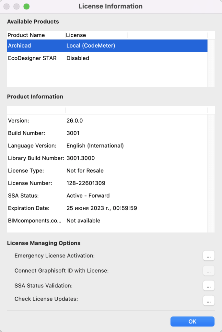Click the green zoom window button
The height and width of the screenshot is (332, 222).
[x=26, y=6]
